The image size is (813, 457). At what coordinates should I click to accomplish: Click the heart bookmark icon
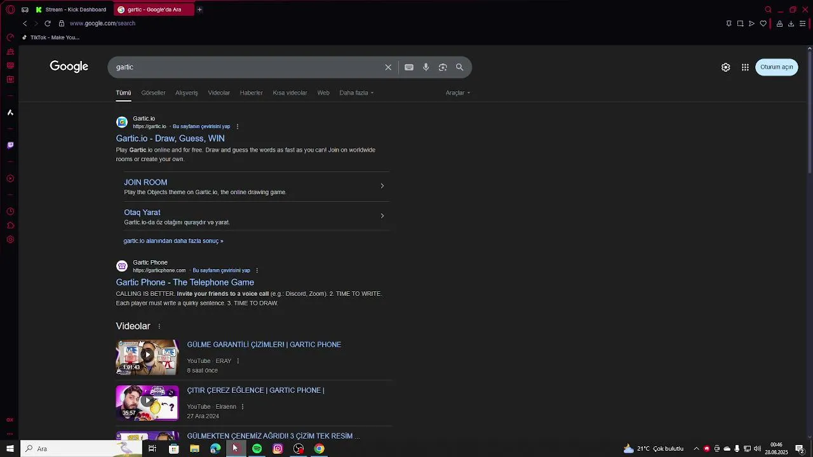(763, 23)
